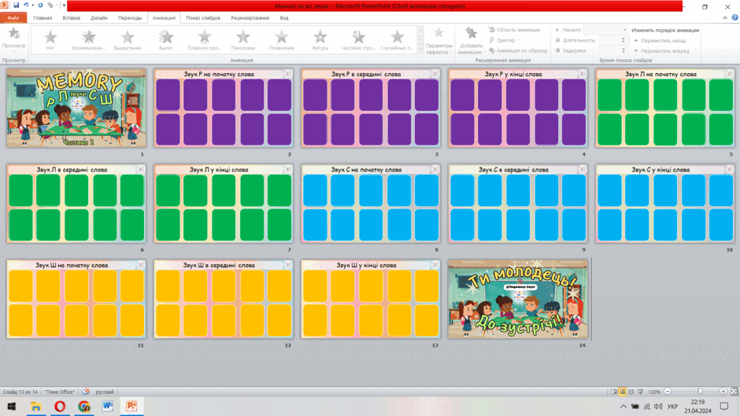Start slideshow view from status bar
This screenshot has height=416, width=740.
(x=641, y=392)
